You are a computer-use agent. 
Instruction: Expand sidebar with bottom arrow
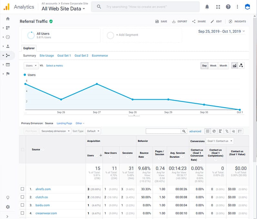point(7,216)
